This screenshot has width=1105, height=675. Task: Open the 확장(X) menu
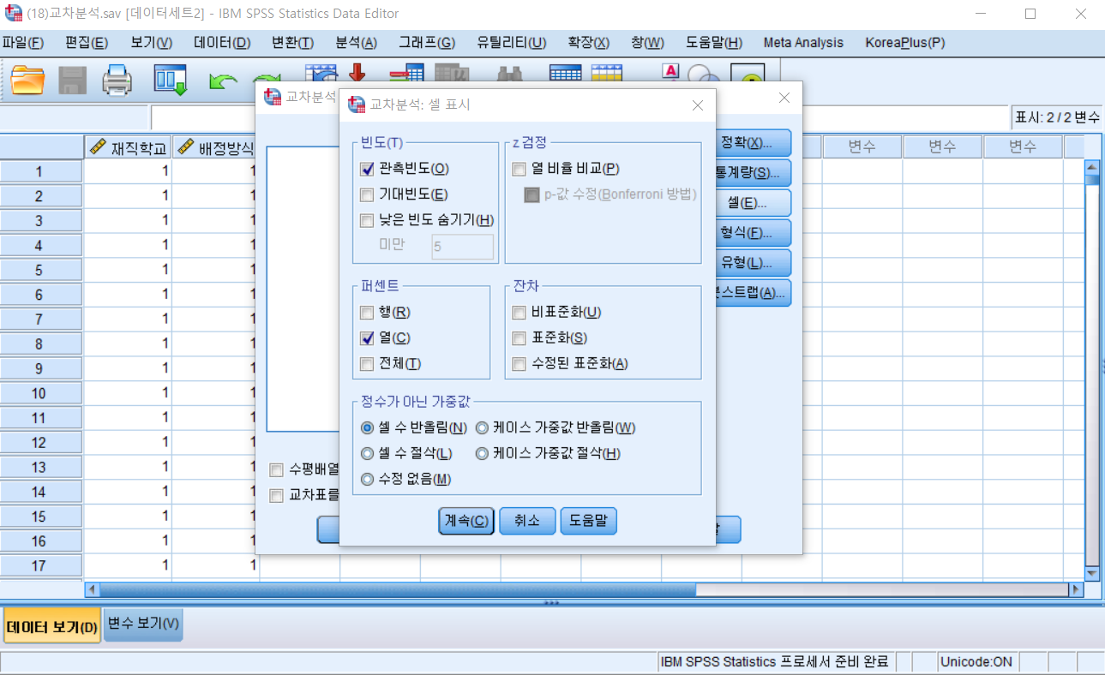pyautogui.click(x=589, y=43)
